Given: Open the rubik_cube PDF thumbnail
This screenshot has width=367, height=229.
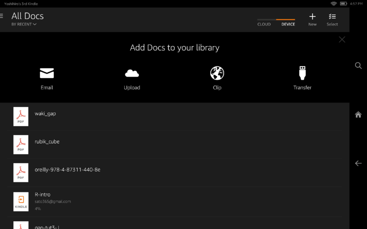Looking at the screenshot, I should (21, 144).
